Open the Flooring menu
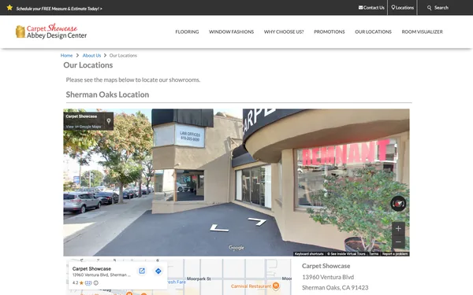473x295 pixels. [187, 31]
